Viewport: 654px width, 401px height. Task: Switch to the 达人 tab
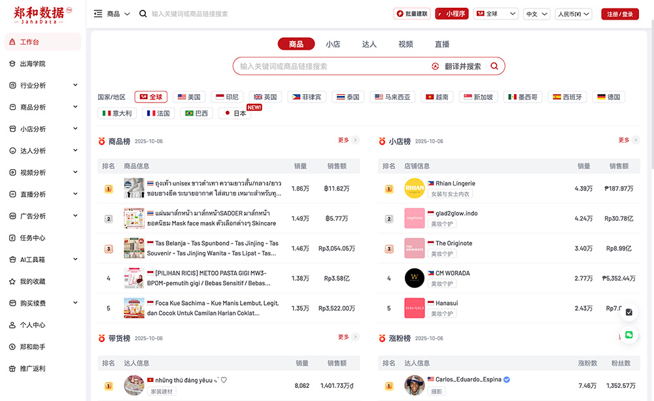coord(370,44)
